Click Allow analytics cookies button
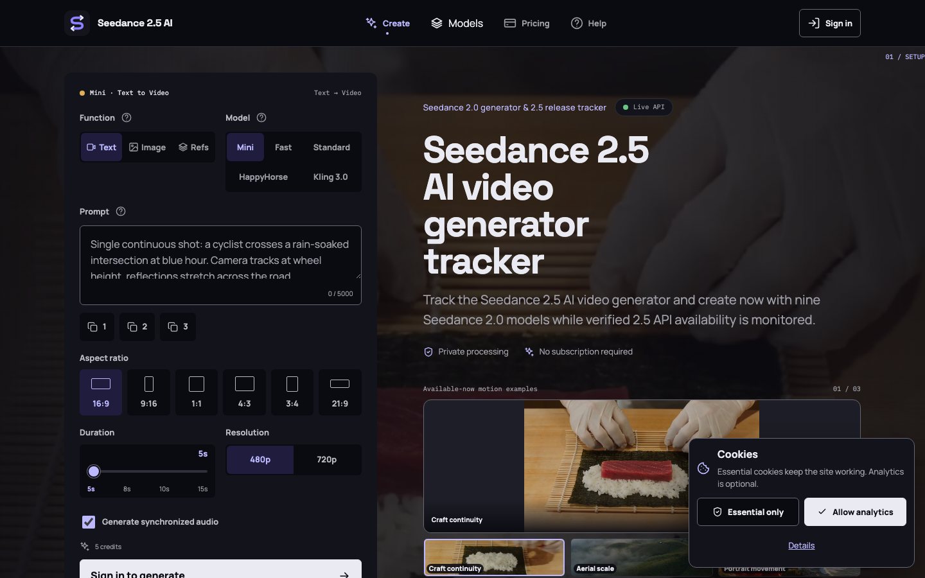This screenshot has width=925, height=578. tap(855, 512)
